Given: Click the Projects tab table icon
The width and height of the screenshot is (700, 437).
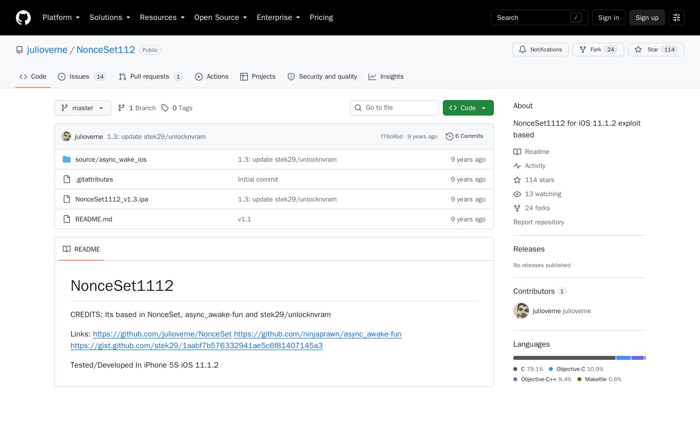Looking at the screenshot, I should click(x=244, y=77).
